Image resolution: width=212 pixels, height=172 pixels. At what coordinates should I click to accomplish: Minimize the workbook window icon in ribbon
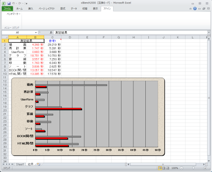pos(200,9)
